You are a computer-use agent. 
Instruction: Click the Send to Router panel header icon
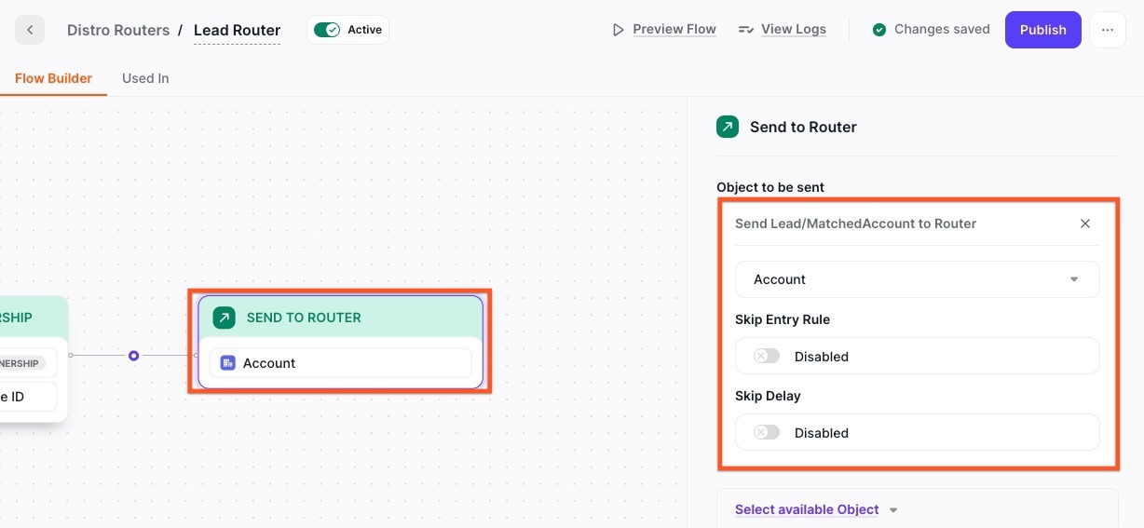[x=728, y=127]
